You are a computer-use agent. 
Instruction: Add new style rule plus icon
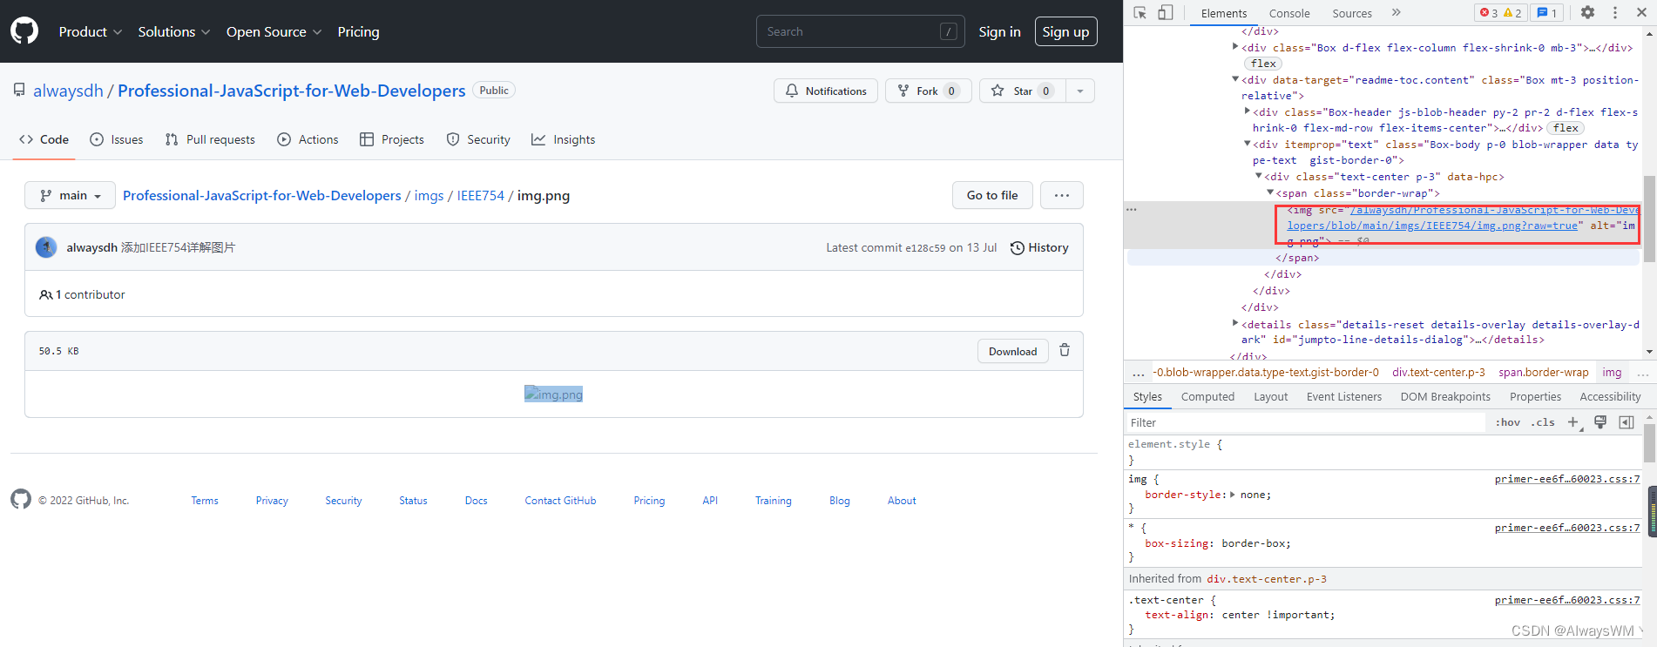1573,422
